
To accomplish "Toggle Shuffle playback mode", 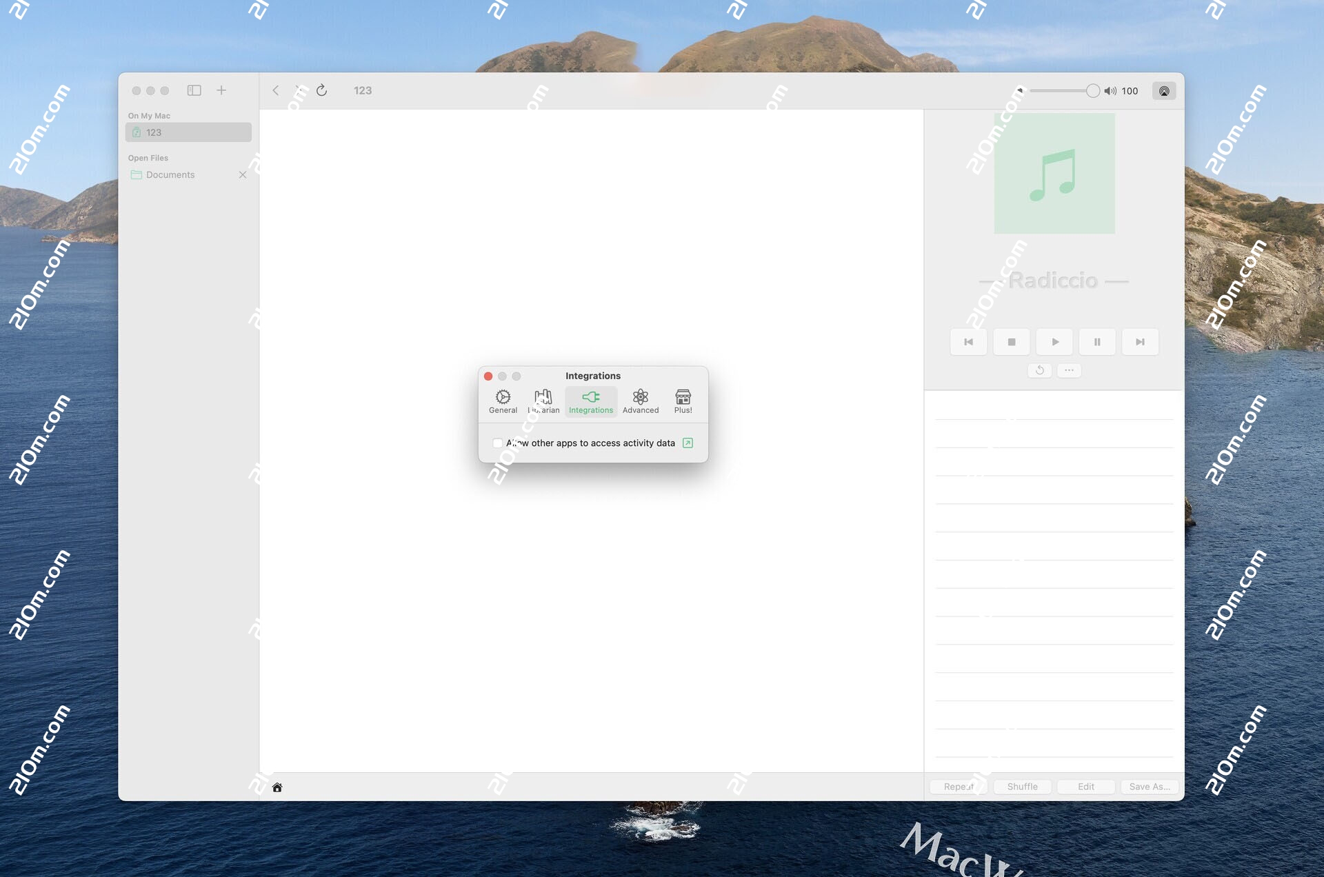I will (x=1022, y=786).
